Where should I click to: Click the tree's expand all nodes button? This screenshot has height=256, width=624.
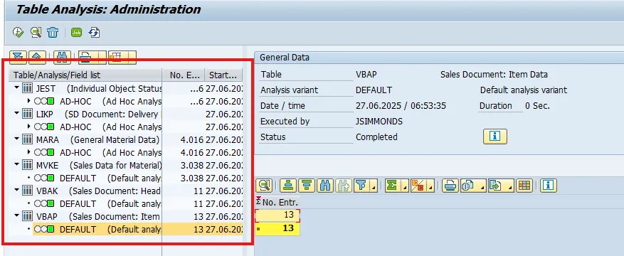(18, 57)
